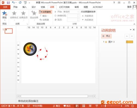
Task: Toggle 批注 comments in status bar
Action: (67, 106)
